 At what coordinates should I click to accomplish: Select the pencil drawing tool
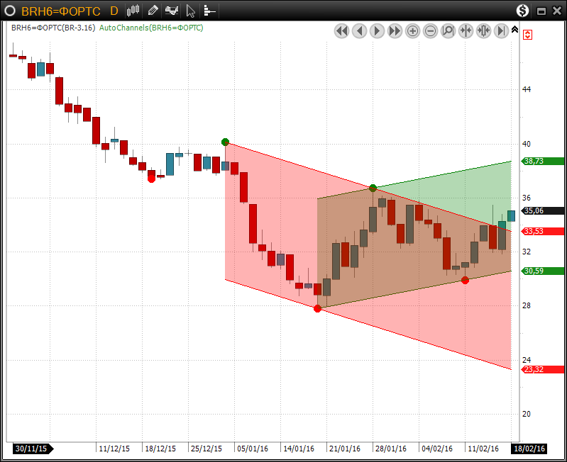153,11
